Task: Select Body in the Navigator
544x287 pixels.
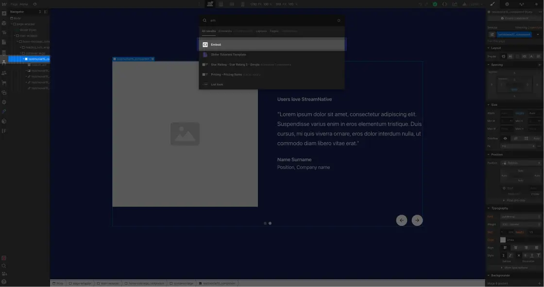Action: (x=17, y=18)
